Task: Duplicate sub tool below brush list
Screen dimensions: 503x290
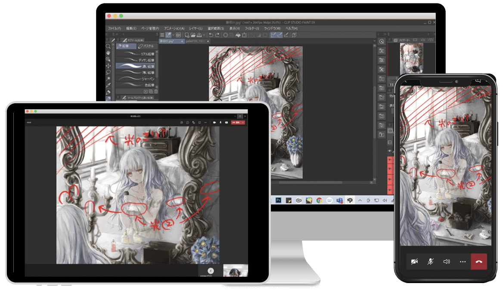Action: (x=151, y=91)
